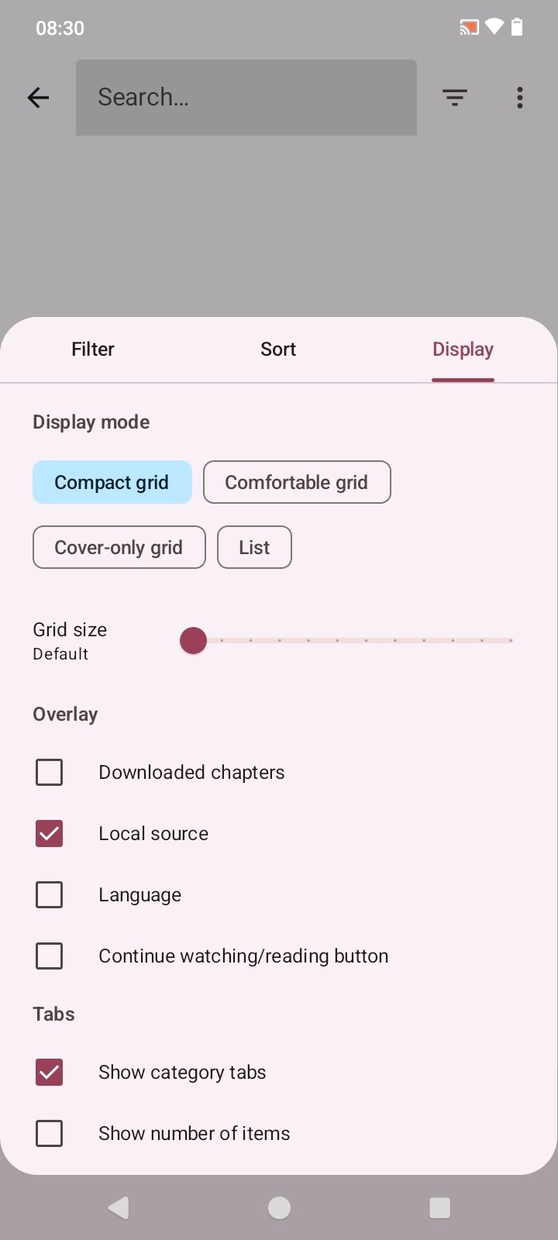Screen dimensions: 558x1240
Task: Select Comfortable grid display mode
Action: pyautogui.click(x=297, y=482)
